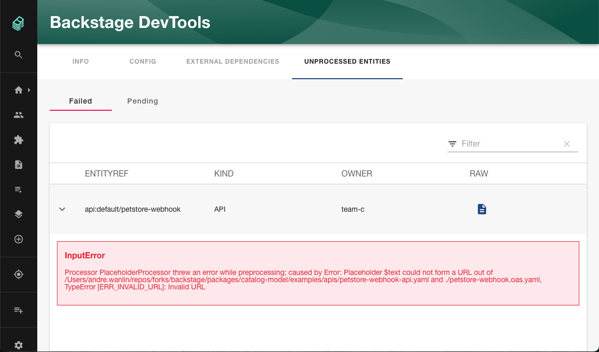Click the RAW column header
This screenshot has height=352, width=599.
point(479,174)
